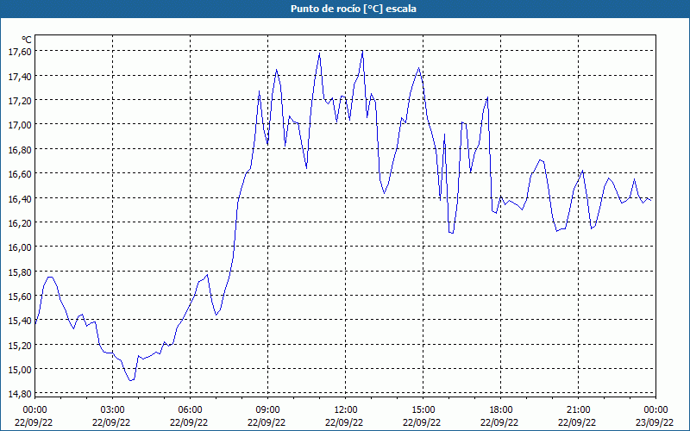Select the y-axis value "16,60"

tap(20, 174)
